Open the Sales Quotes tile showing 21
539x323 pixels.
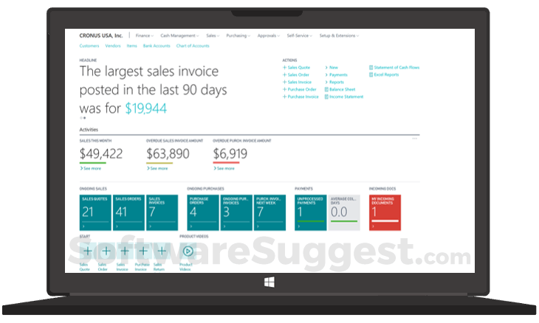[x=95, y=212]
